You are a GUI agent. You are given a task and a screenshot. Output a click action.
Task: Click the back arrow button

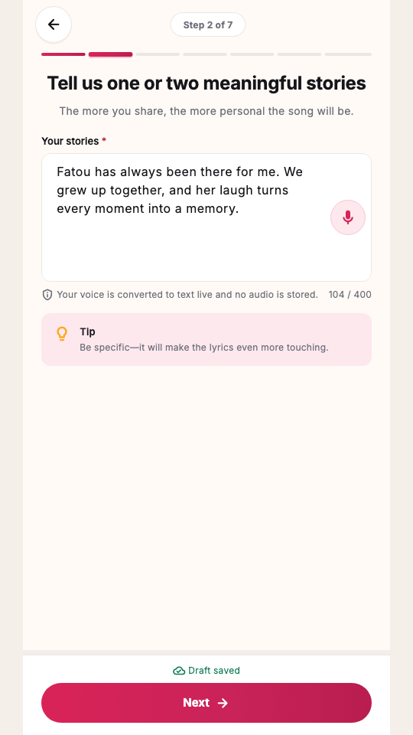click(54, 24)
